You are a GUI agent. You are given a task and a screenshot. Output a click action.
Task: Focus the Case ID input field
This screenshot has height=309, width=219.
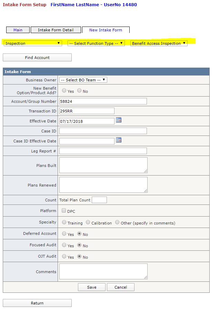pos(103,131)
